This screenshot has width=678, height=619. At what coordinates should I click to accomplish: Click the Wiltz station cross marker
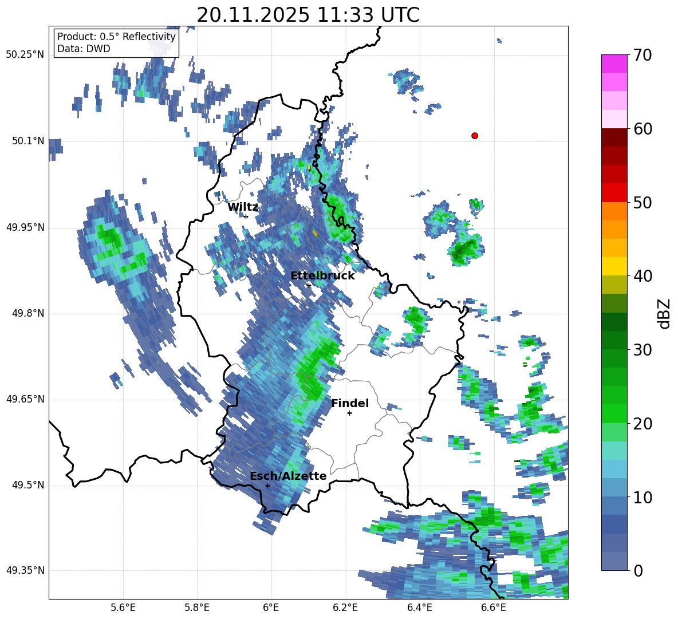point(246,216)
